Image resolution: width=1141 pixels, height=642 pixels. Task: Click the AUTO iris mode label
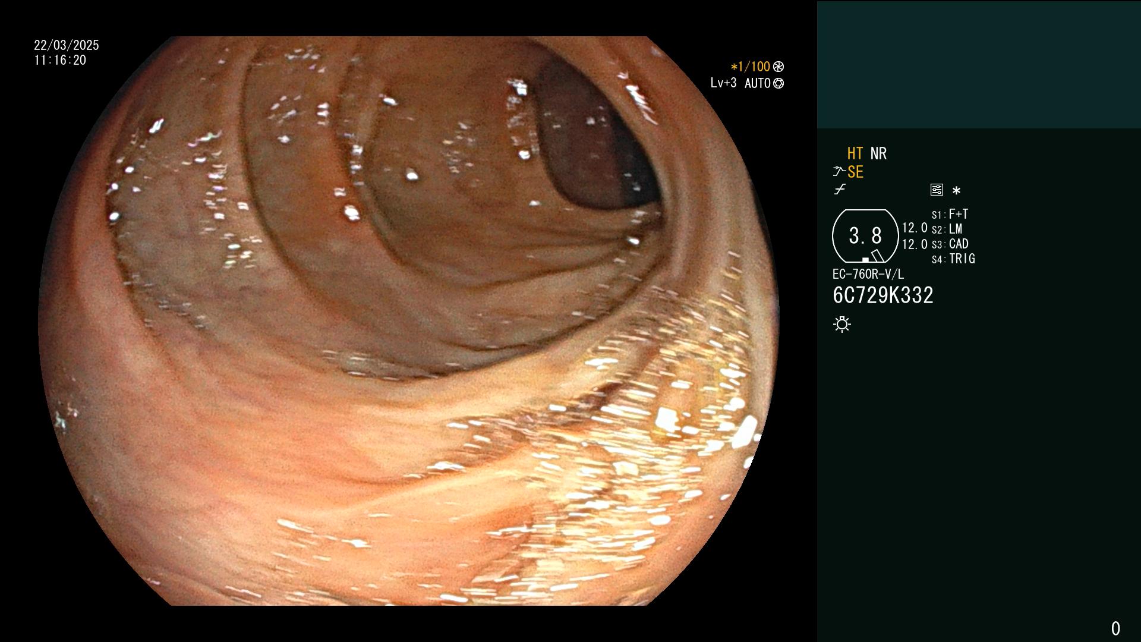(x=758, y=83)
